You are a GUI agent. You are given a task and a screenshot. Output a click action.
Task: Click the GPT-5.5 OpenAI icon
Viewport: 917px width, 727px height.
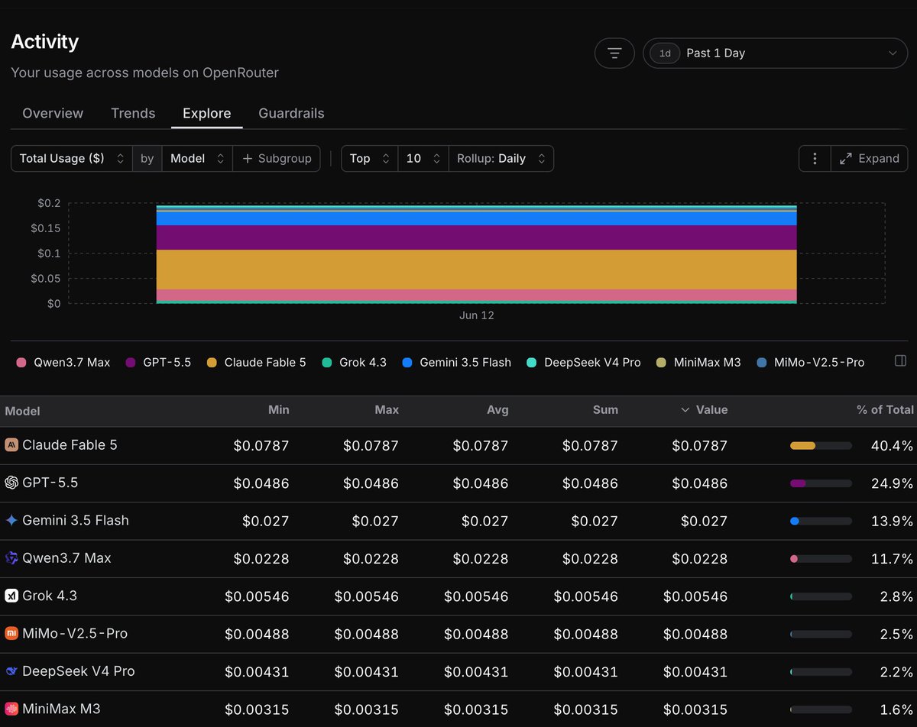point(11,483)
